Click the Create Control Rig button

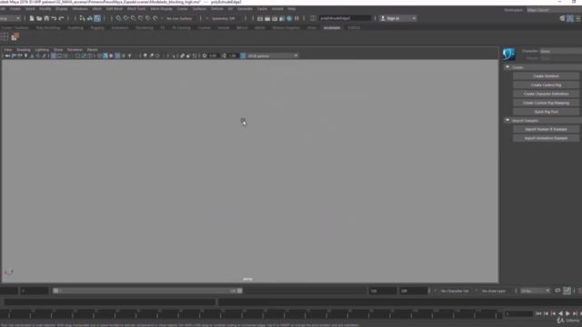(546, 84)
